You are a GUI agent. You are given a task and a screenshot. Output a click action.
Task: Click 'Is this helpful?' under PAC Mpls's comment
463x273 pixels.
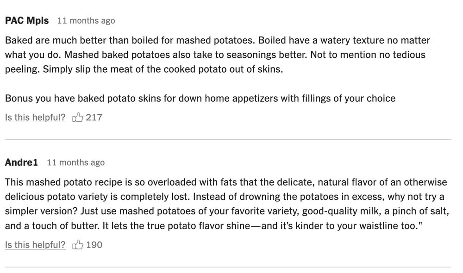(35, 117)
